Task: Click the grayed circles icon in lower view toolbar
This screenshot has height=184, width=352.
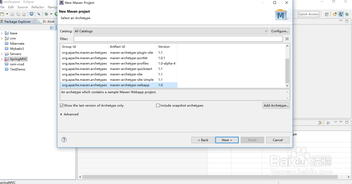Action: pyautogui.click(x=328, y=123)
